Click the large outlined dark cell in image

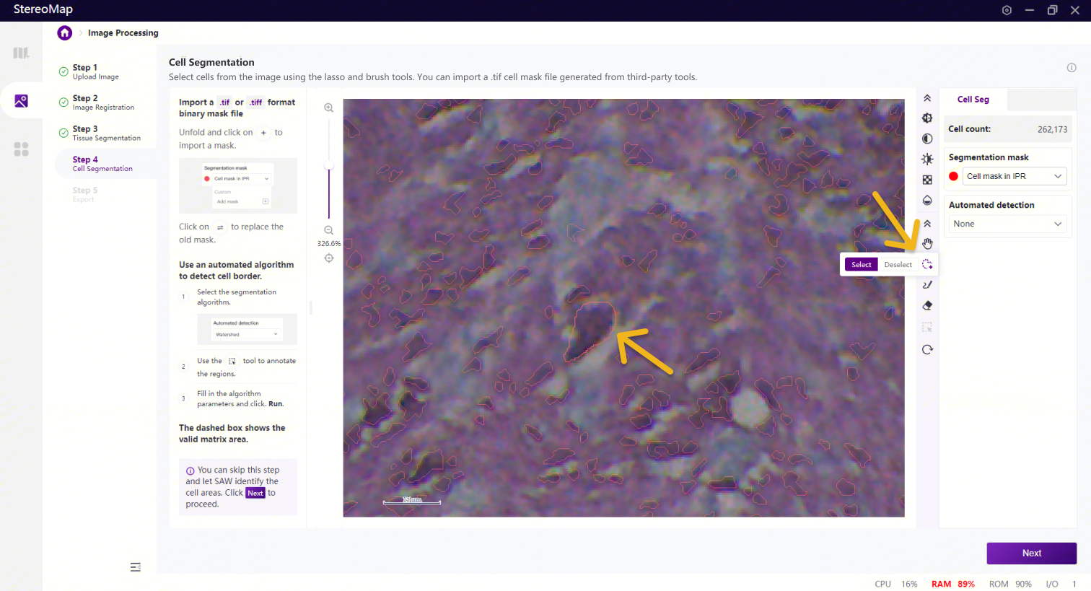pyautogui.click(x=591, y=330)
